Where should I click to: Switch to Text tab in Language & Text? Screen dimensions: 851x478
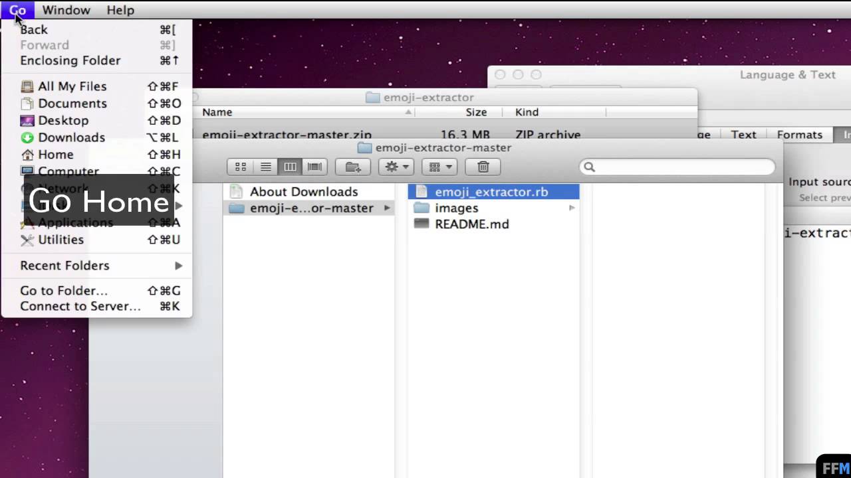pyautogui.click(x=743, y=135)
